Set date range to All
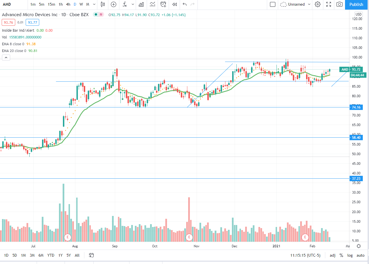This screenshot has height=264, width=369. point(77,255)
